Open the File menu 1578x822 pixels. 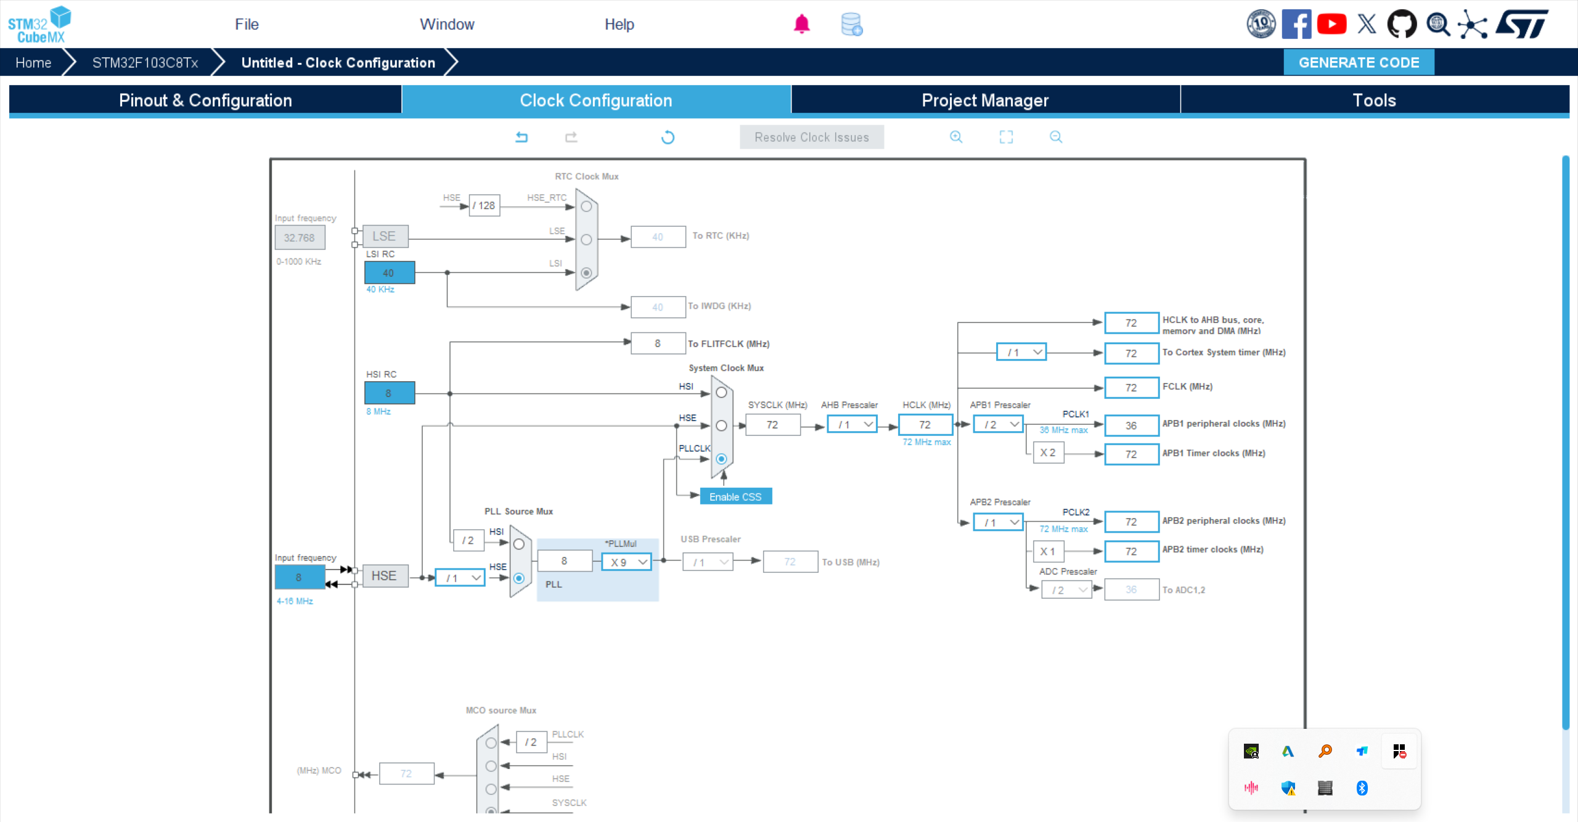click(x=247, y=24)
